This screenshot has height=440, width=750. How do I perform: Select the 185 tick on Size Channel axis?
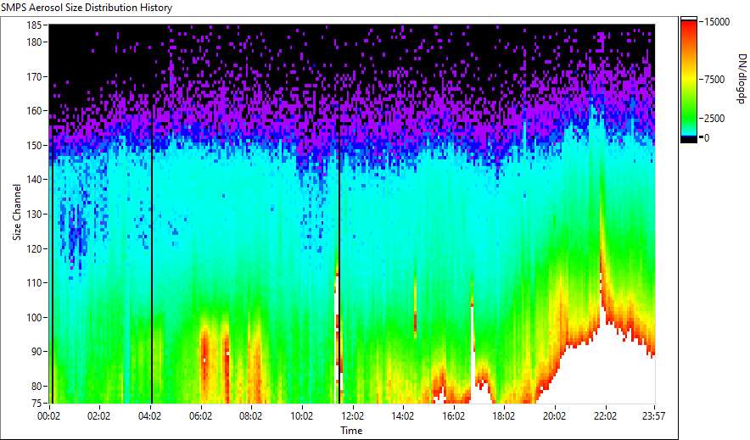coord(33,25)
